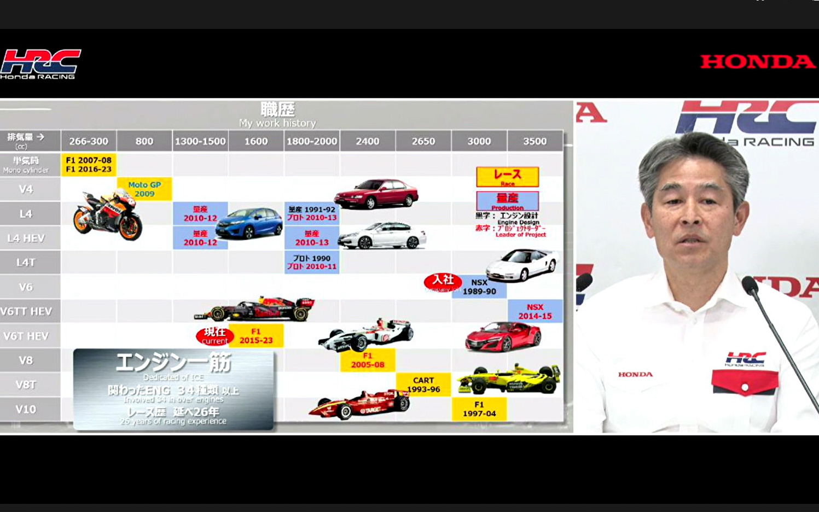Select the 3500 displacement column header

pyautogui.click(x=535, y=141)
